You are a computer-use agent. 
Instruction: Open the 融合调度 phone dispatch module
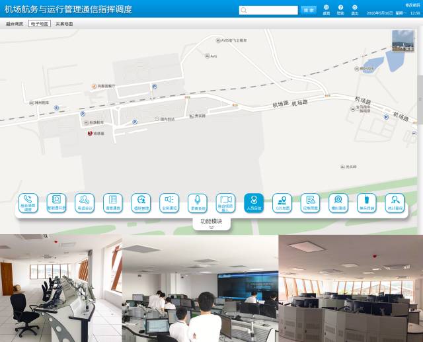28,202
